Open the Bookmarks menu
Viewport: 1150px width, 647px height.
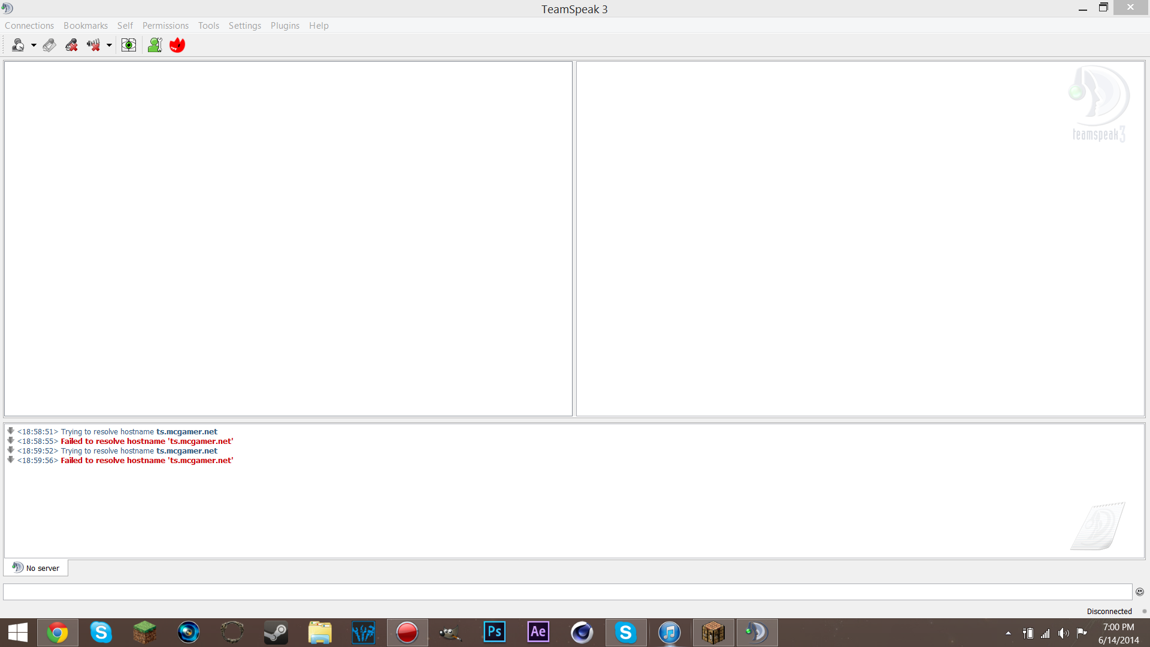[x=86, y=26]
